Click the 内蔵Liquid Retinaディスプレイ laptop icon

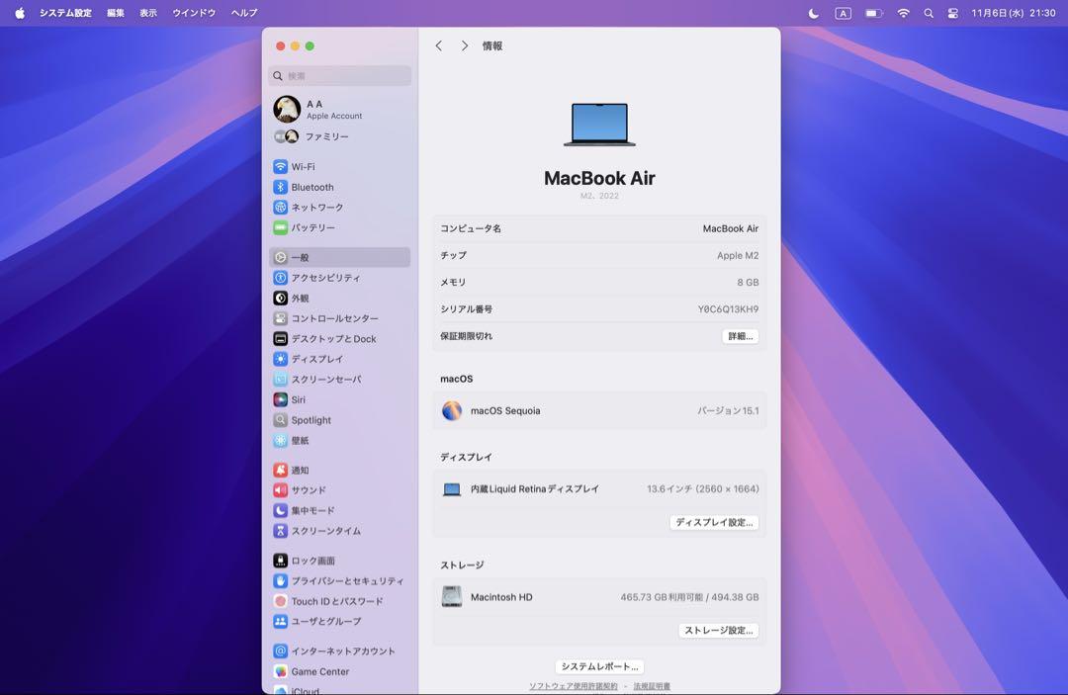(x=452, y=489)
